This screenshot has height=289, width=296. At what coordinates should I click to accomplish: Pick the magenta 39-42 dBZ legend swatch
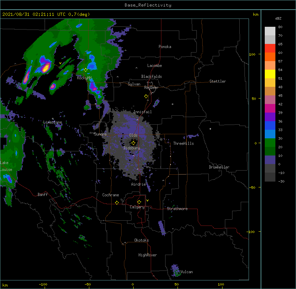[x=270, y=108]
